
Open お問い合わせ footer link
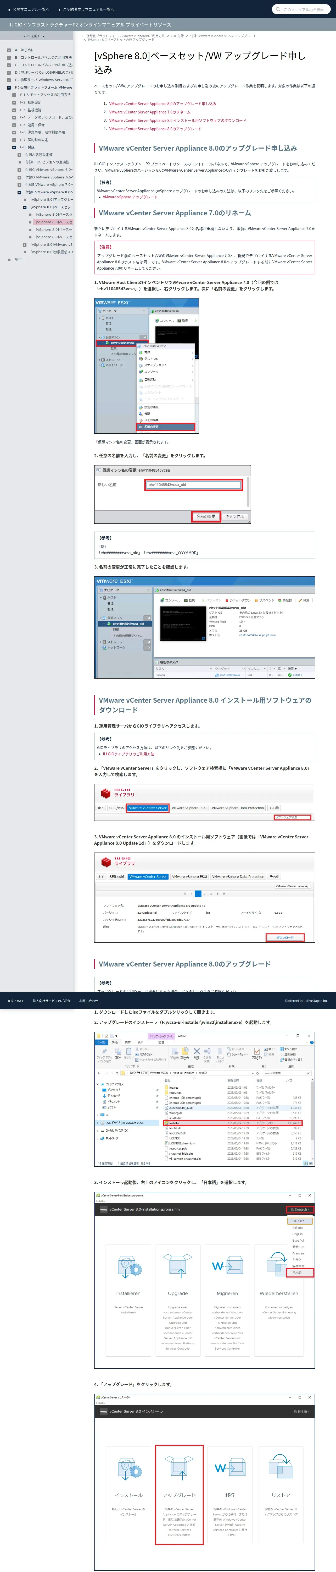pyautogui.click(x=88, y=1001)
